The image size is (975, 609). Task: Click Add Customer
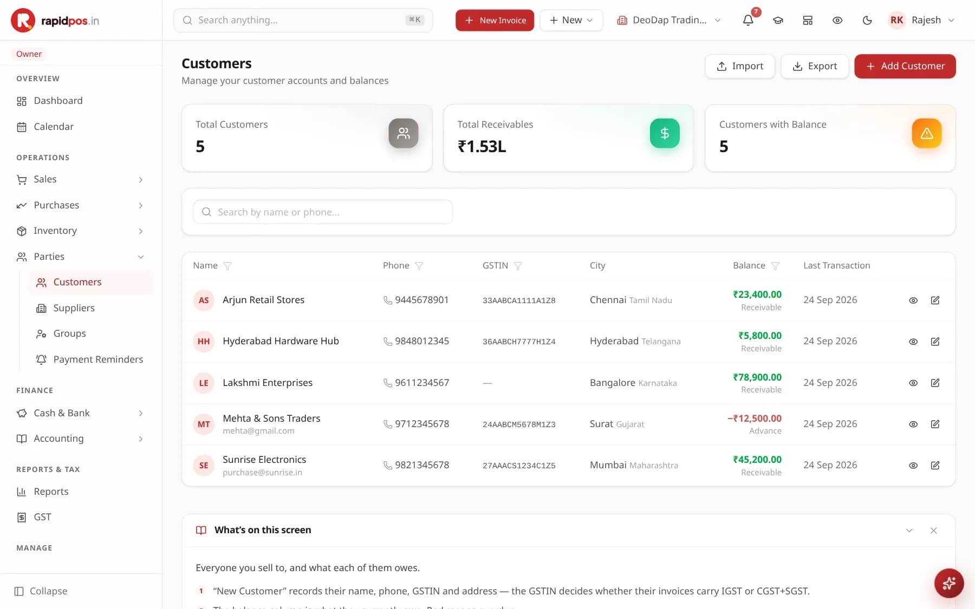tap(905, 66)
